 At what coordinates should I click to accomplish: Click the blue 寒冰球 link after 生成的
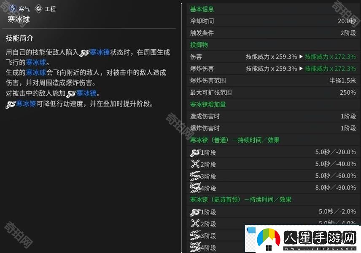click(x=36, y=72)
